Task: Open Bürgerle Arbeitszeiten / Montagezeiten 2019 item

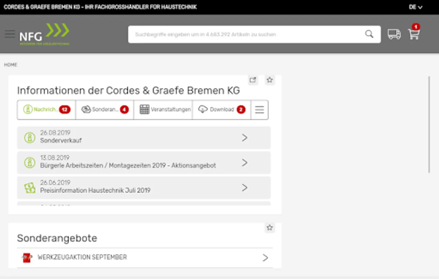Action: click(x=144, y=163)
